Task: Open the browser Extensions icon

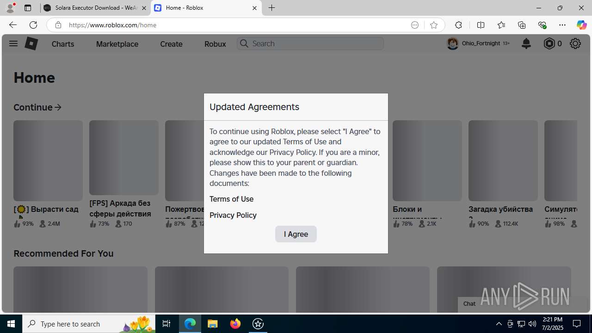Action: coord(458,25)
